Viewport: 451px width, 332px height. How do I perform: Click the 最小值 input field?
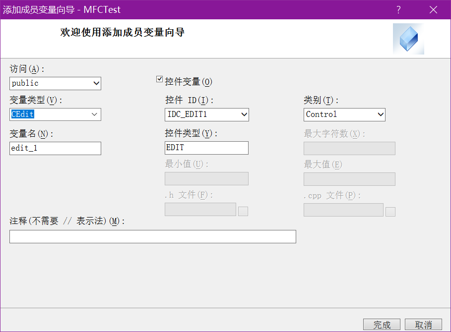(x=206, y=179)
